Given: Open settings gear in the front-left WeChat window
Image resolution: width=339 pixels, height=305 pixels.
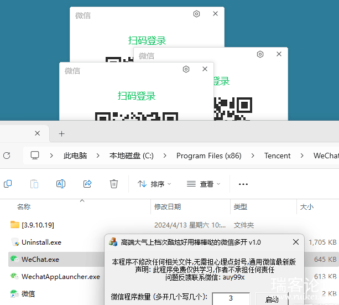Looking at the screenshot, I should coord(186,69).
